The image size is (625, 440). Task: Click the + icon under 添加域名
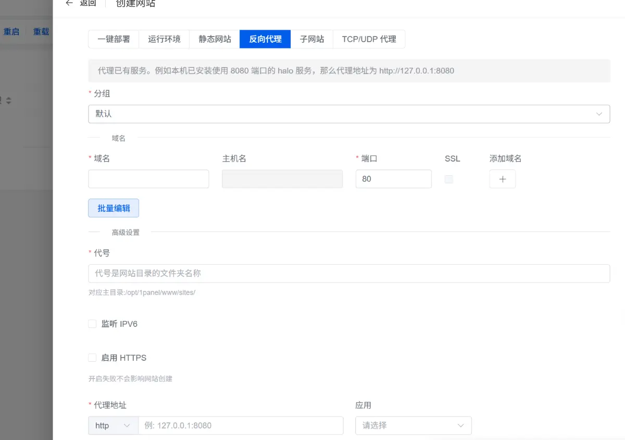[x=502, y=179]
